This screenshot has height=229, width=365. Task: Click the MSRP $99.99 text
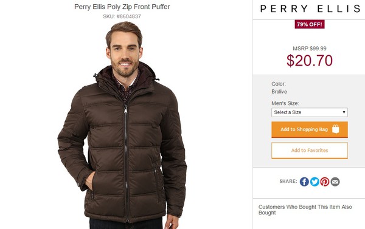click(310, 49)
